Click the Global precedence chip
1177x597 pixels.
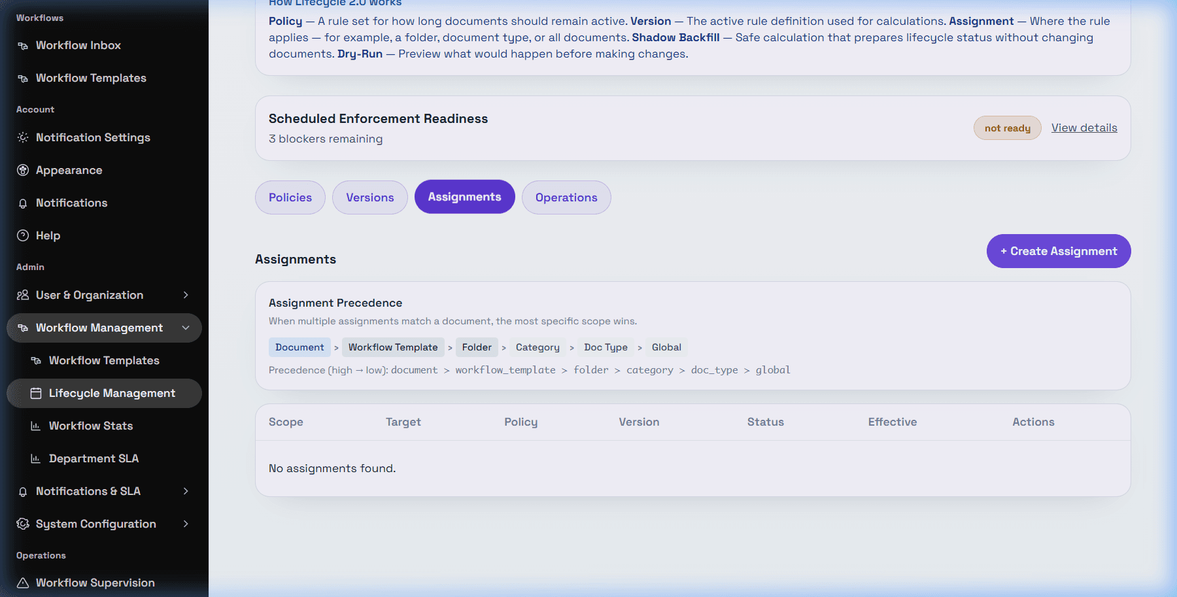[666, 347]
